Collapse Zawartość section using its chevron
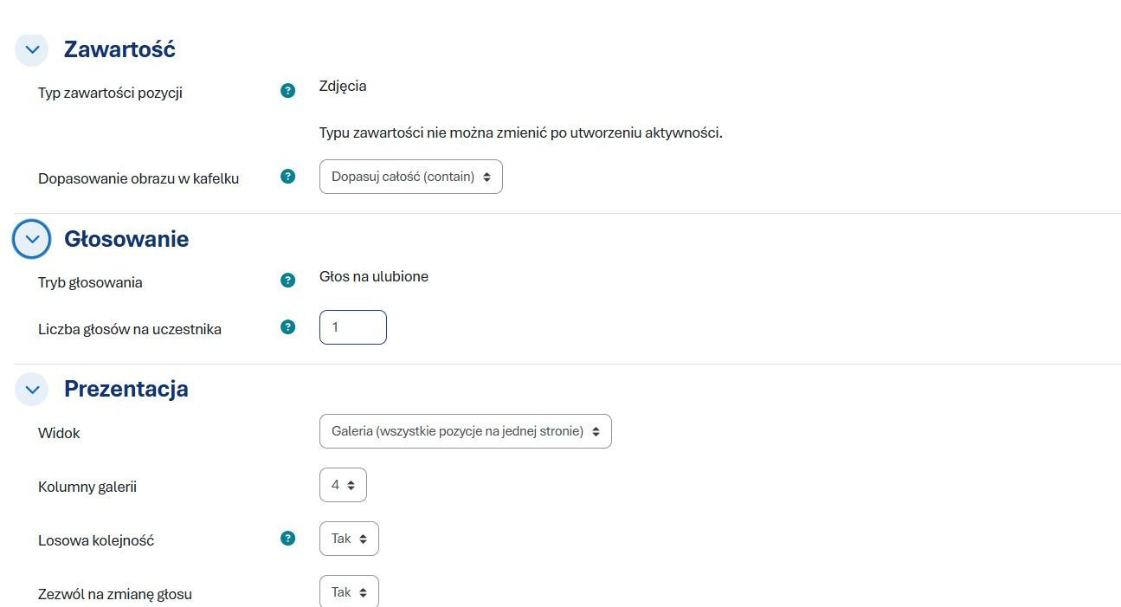 coord(31,49)
